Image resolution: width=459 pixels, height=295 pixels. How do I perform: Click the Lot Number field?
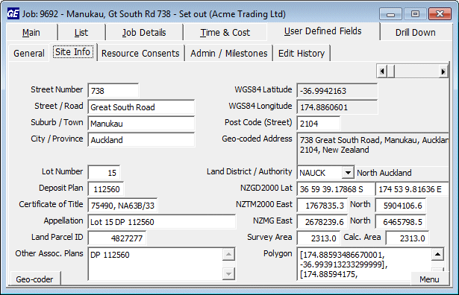click(x=104, y=172)
